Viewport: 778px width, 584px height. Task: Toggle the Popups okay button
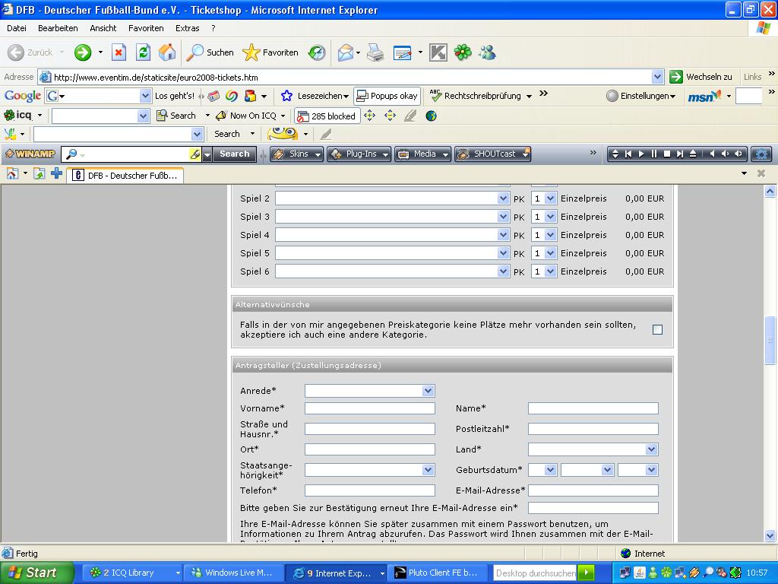(387, 96)
